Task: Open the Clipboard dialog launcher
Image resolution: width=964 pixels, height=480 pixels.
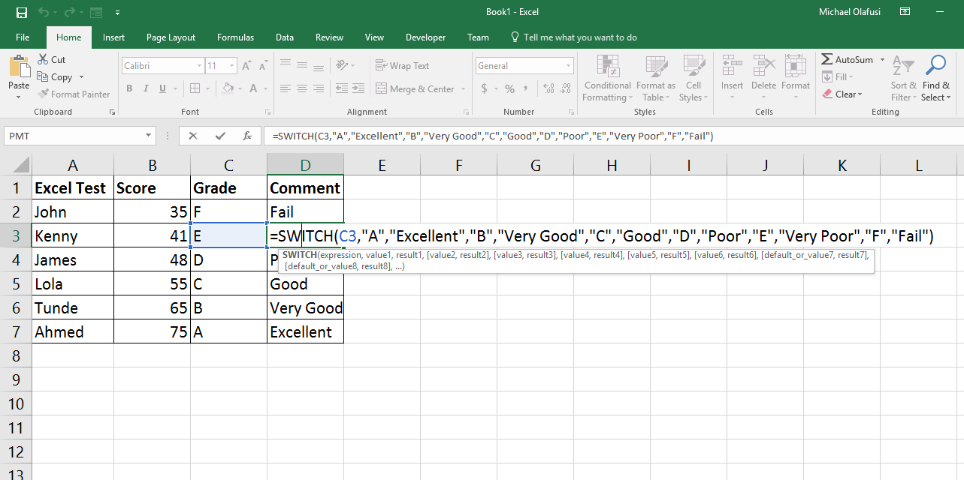Action: coord(112,112)
